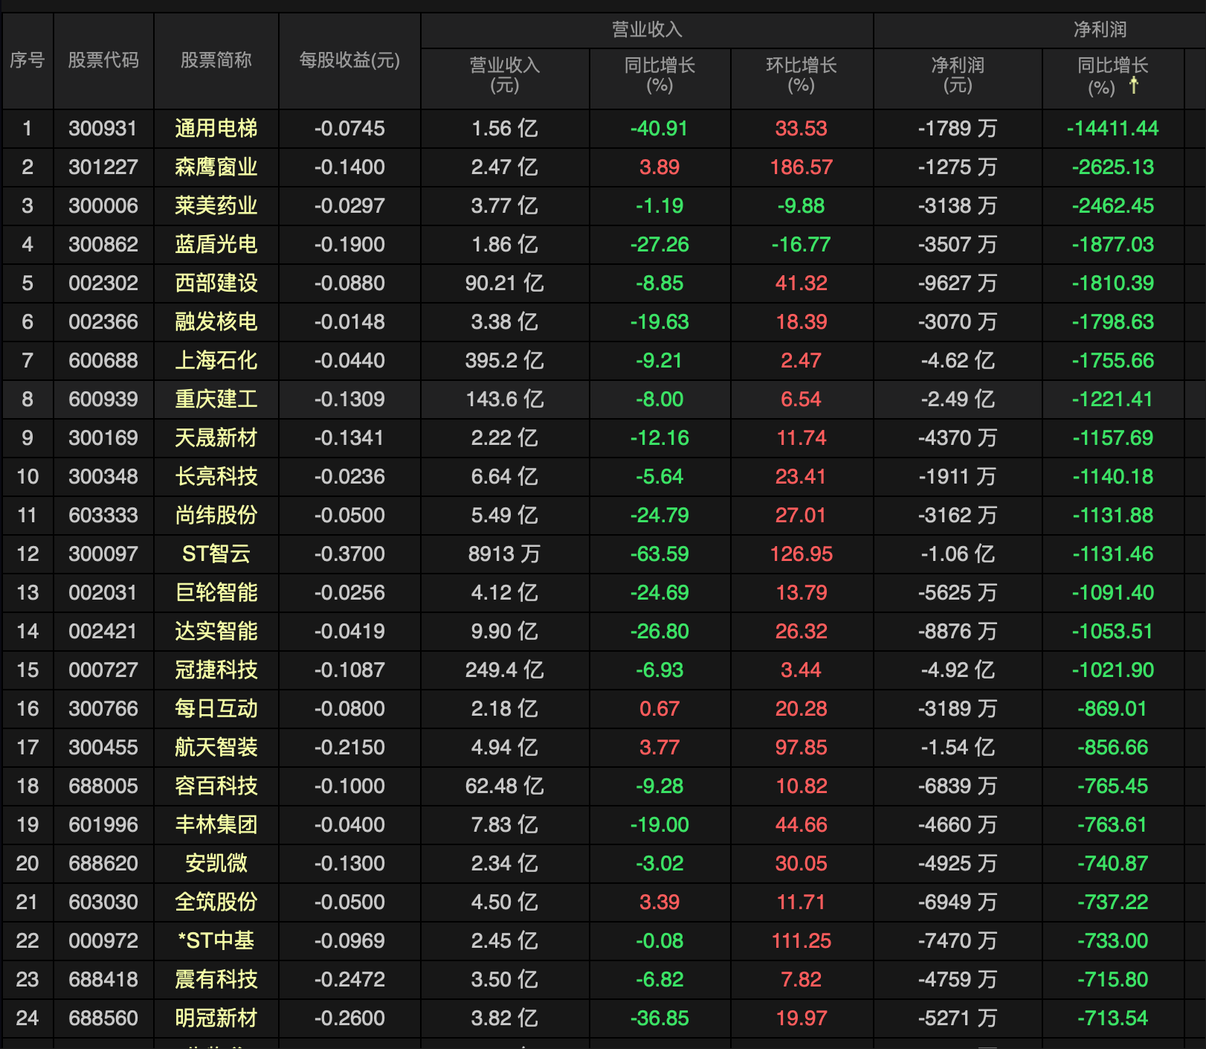Select the 净利润 group header
Screen dimensions: 1206x1049
1100,30
